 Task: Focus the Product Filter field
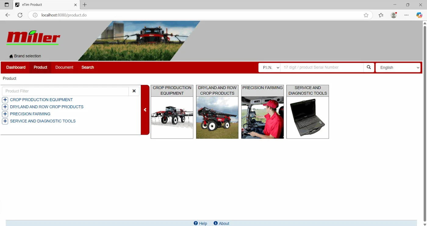pos(65,91)
